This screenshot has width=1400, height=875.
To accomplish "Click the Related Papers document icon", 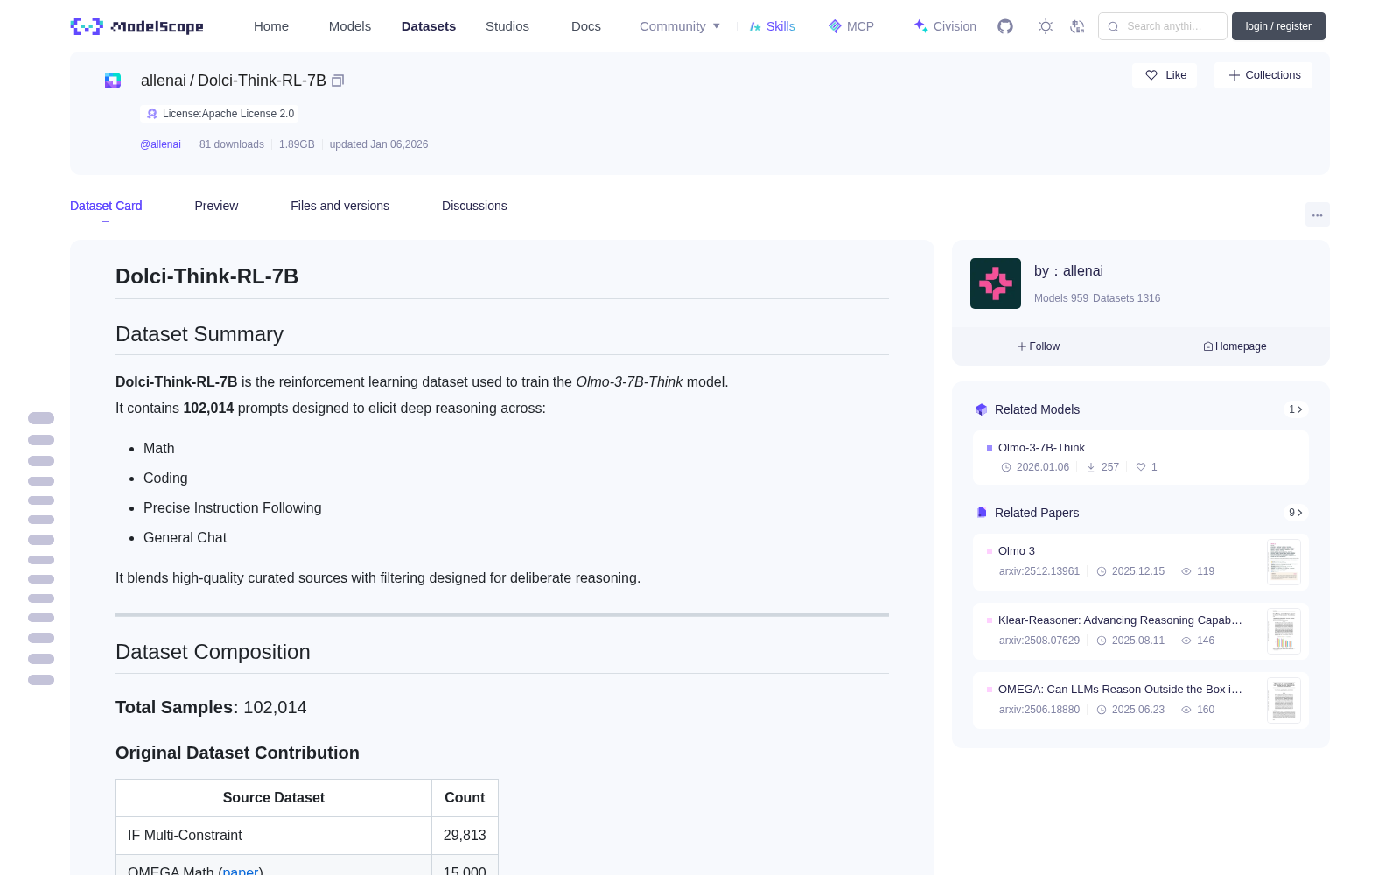I will [982, 513].
